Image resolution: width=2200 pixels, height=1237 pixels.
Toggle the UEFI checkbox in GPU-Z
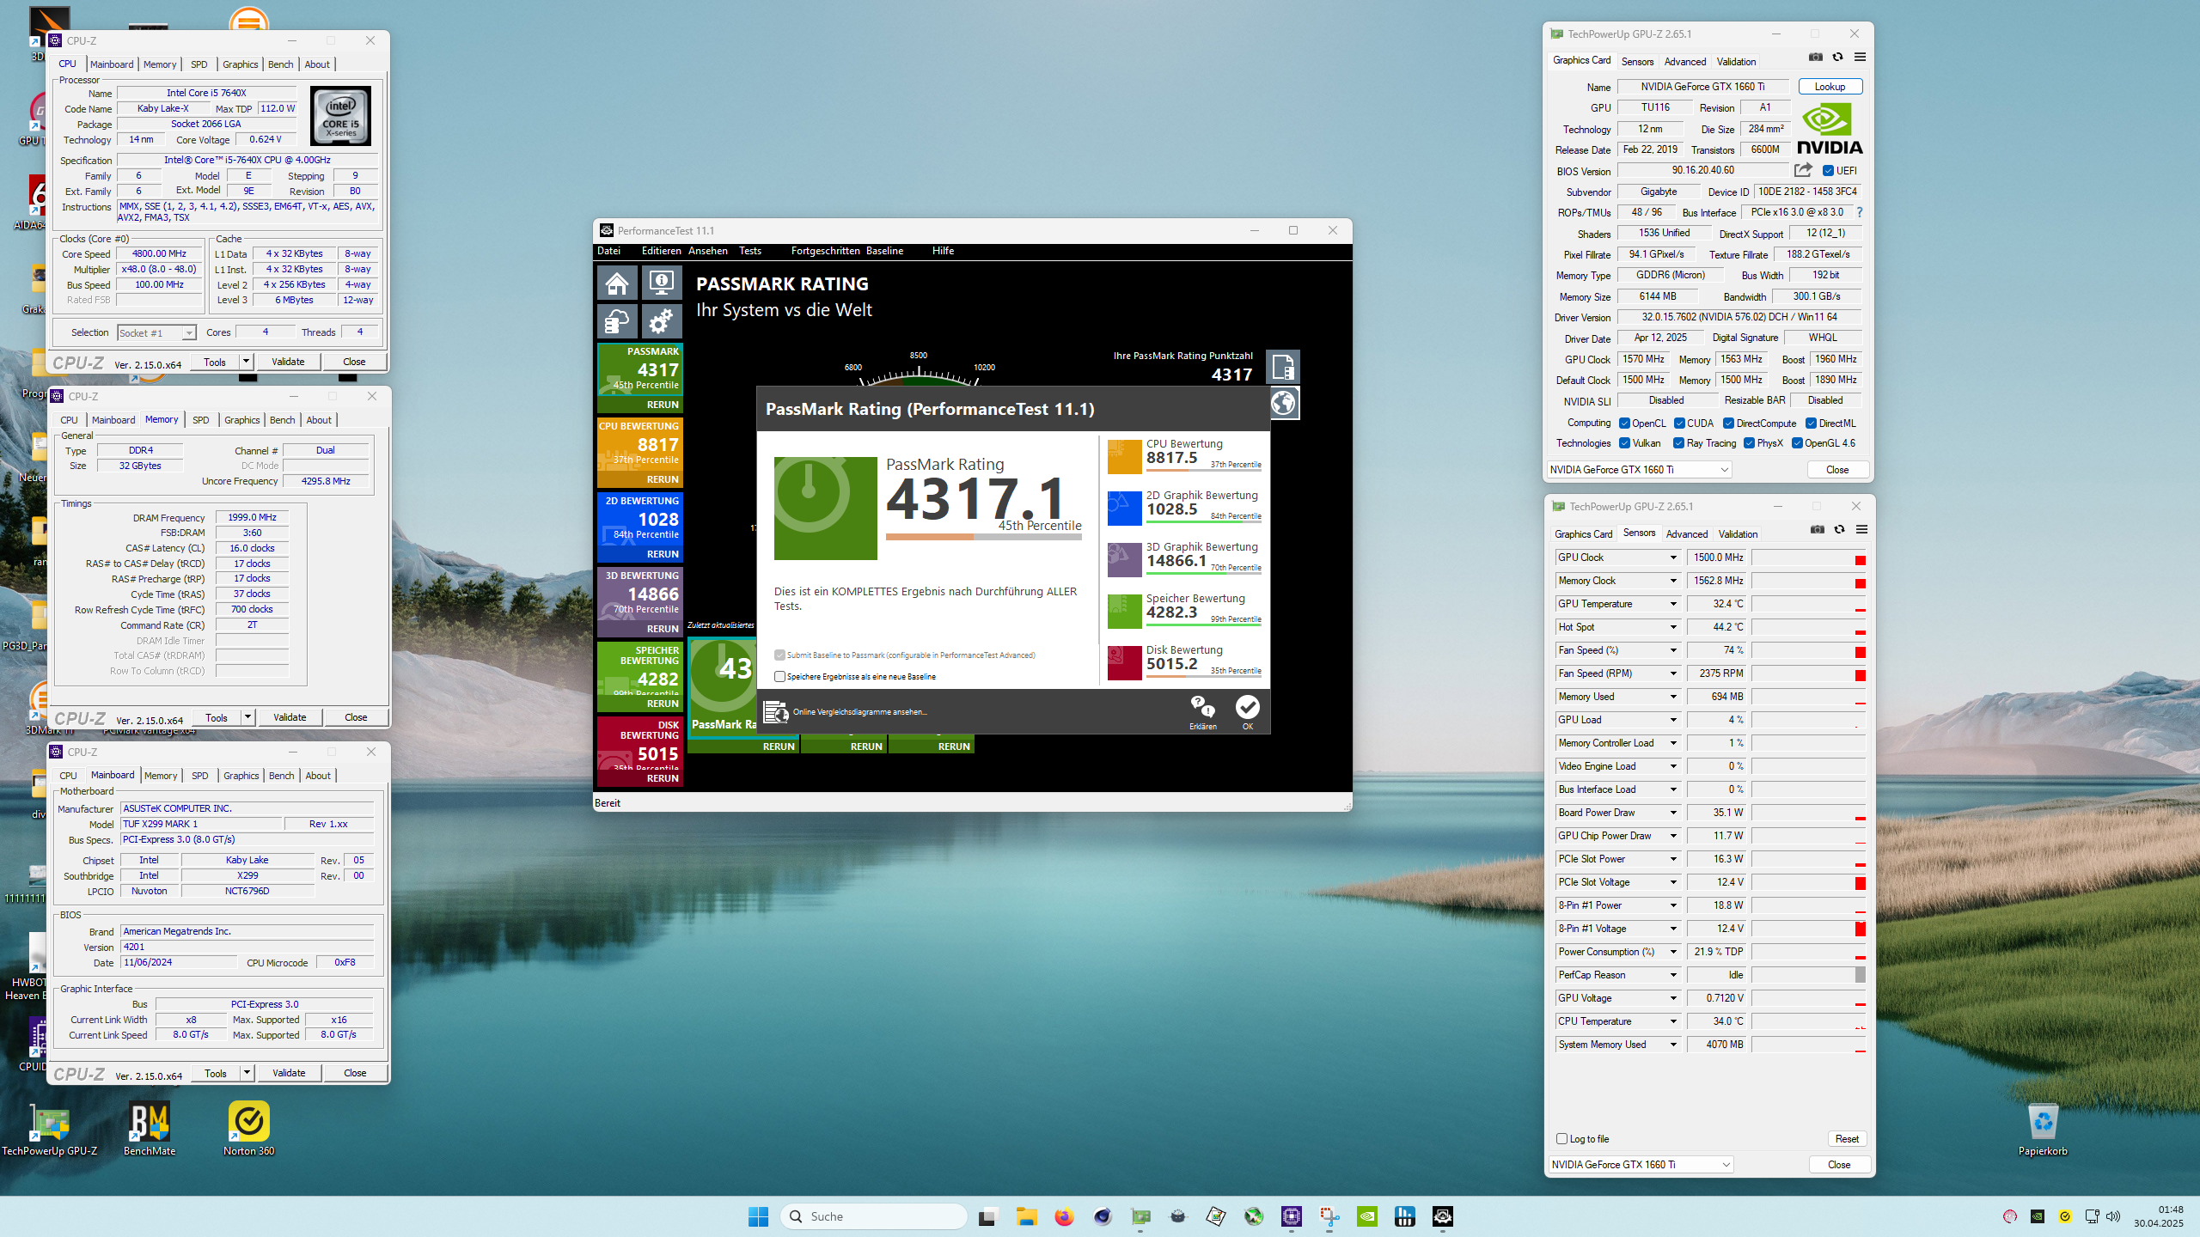1828,171
